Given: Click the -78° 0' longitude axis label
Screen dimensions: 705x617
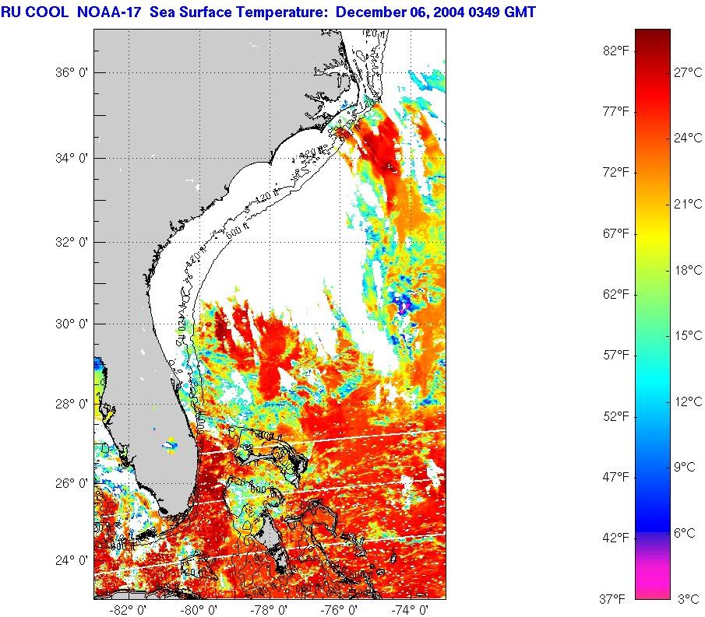Looking at the screenshot, I should [x=273, y=610].
